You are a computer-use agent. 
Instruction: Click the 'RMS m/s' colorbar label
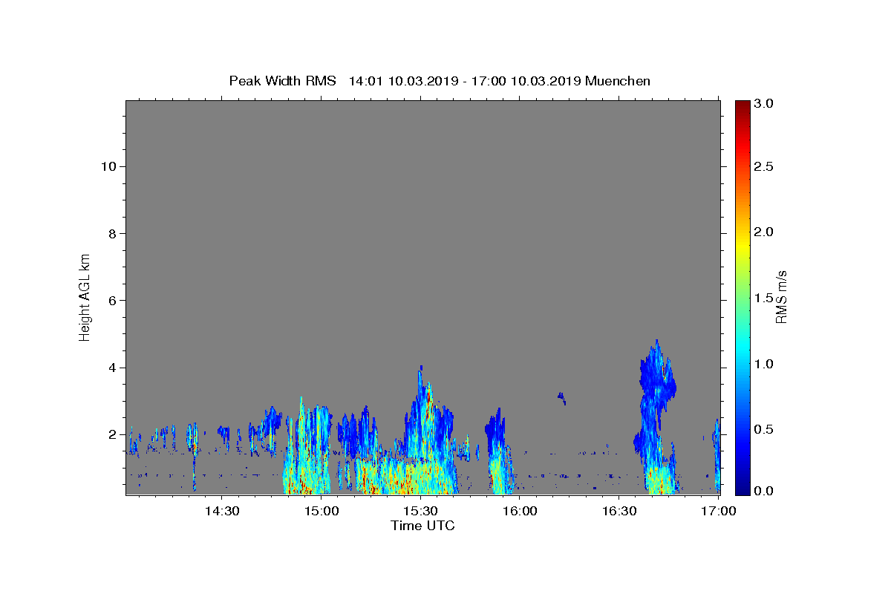tap(780, 296)
